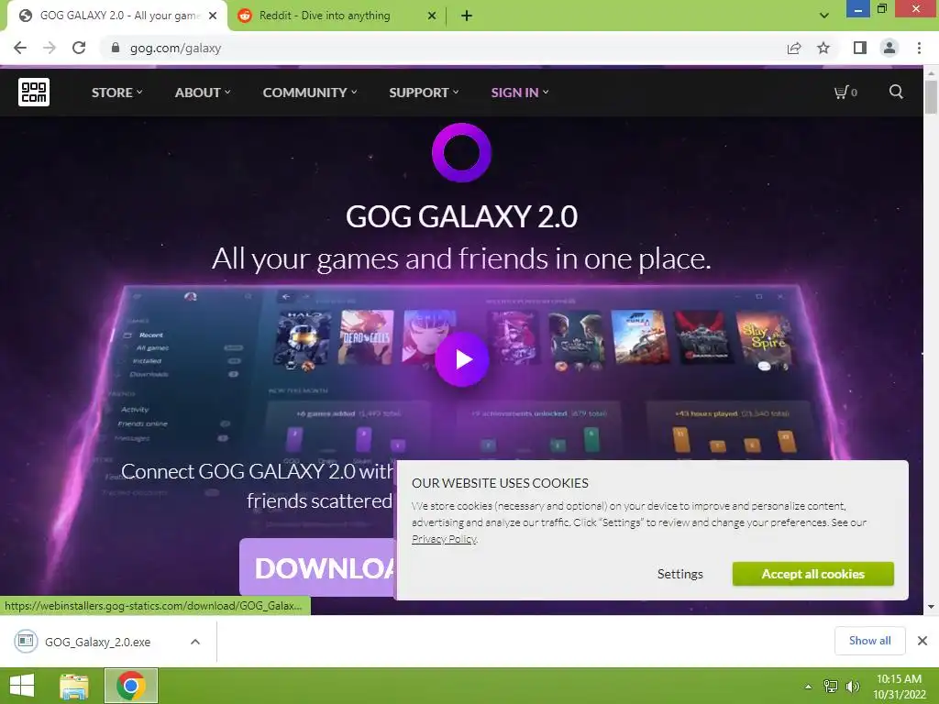
Task: Expand the ABOUT menu
Action: point(203,93)
